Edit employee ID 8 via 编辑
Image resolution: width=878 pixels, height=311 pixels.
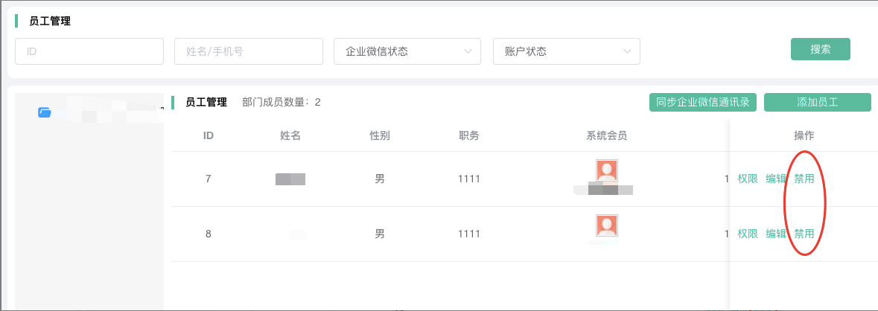click(x=776, y=234)
